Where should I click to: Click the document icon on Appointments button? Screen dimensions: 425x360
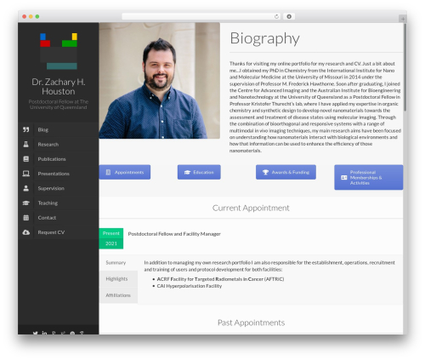pyautogui.click(x=108, y=172)
